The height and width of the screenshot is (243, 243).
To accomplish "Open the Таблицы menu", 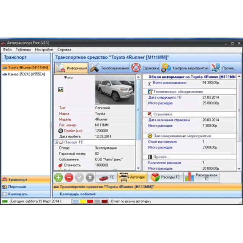I will [23, 49].
